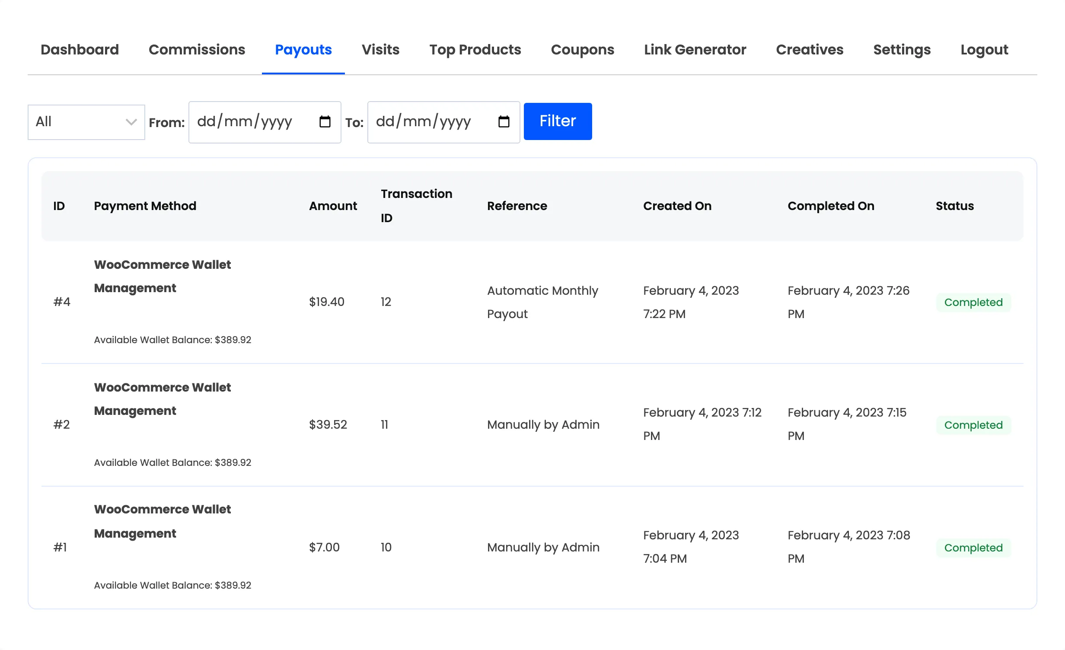1065x650 pixels.
Task: Click completed date February 4, 2023 7:15 PM
Action: point(847,424)
